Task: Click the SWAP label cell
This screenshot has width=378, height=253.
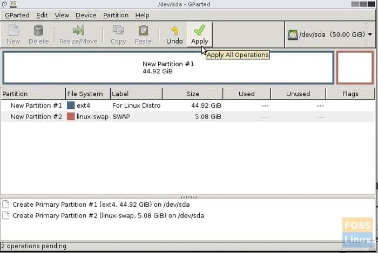Action: (x=122, y=116)
